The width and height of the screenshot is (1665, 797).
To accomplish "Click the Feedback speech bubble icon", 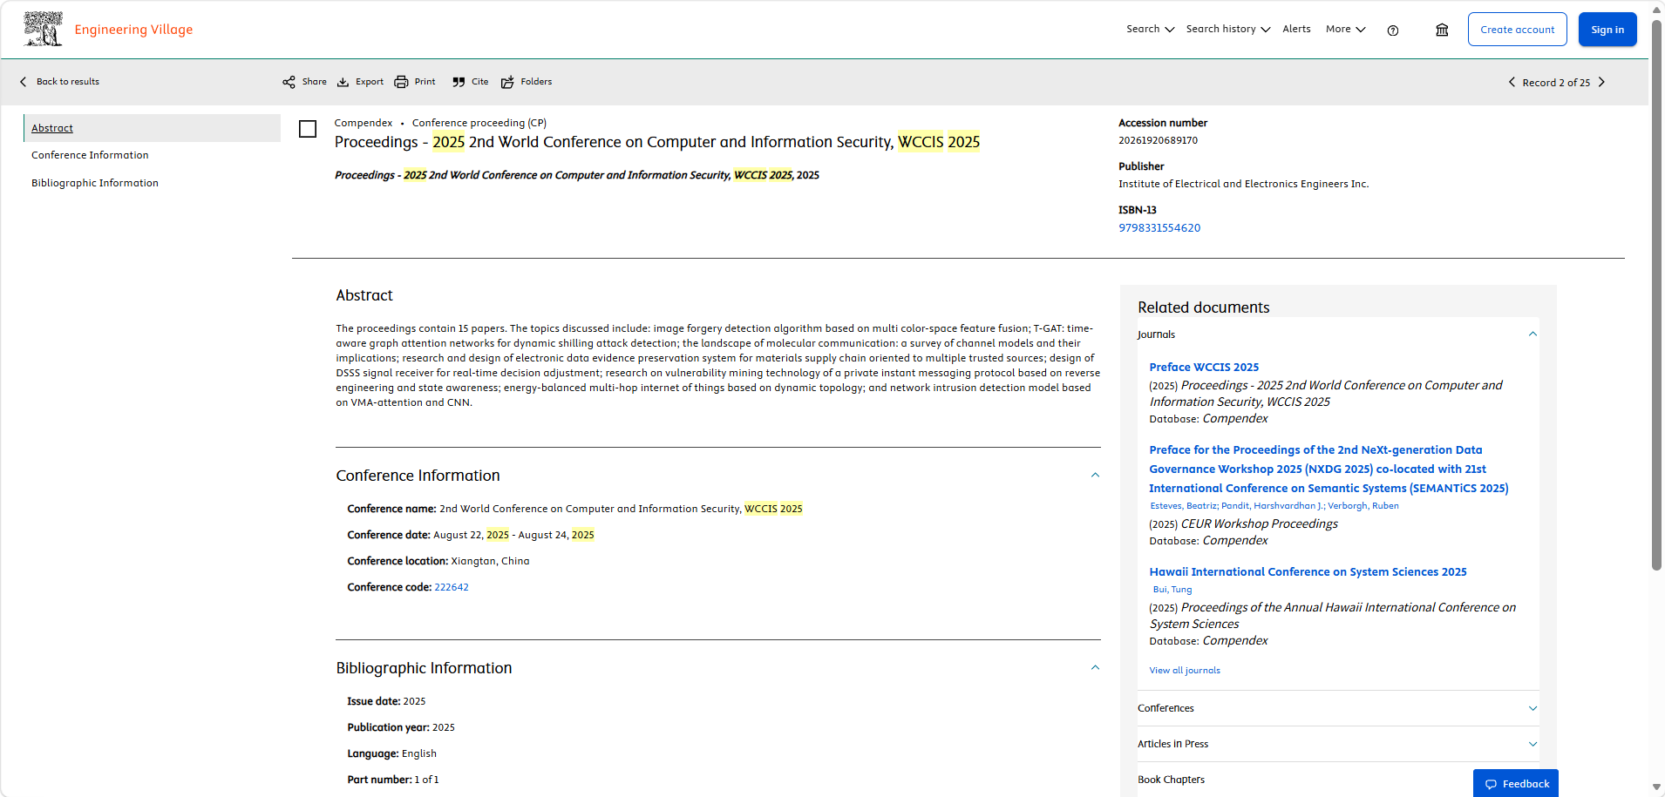I will click(1491, 784).
